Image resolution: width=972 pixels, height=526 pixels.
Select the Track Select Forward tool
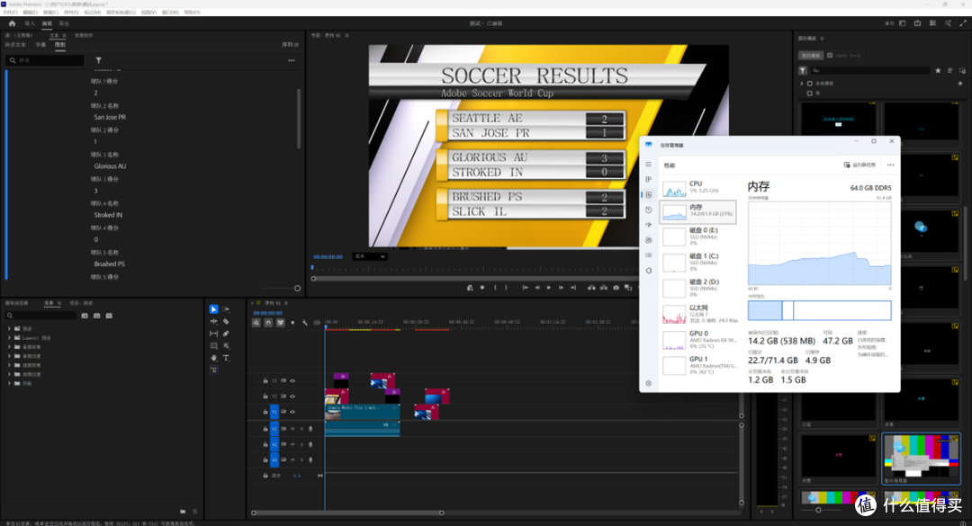coord(226,309)
